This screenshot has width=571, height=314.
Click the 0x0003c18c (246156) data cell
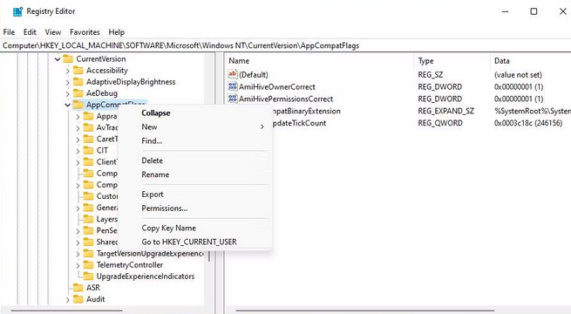528,123
